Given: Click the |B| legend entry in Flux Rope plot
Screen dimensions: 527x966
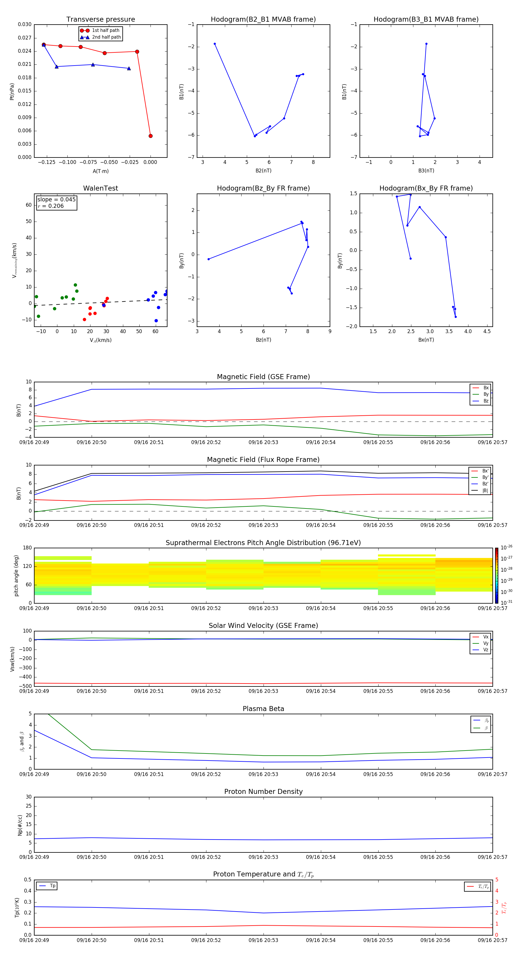Looking at the screenshot, I should (x=480, y=491).
